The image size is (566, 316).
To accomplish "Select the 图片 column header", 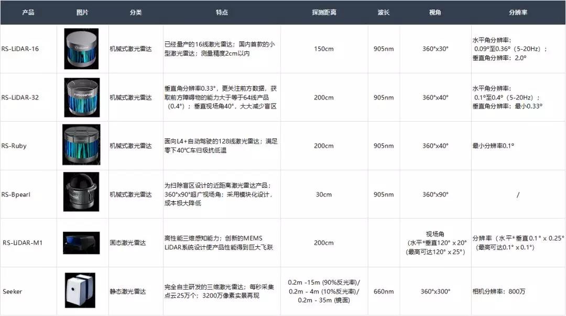I will [82, 12].
